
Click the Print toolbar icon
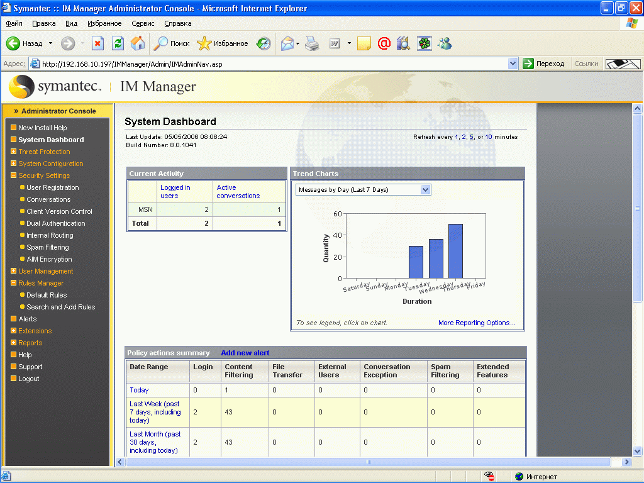click(313, 43)
